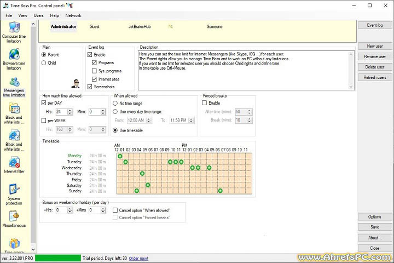Open the File menu

click(9, 15)
